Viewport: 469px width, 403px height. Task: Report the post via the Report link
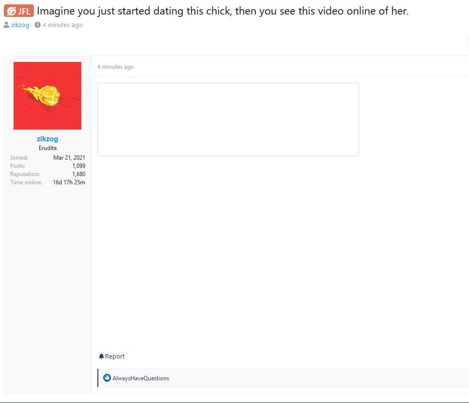pos(115,356)
